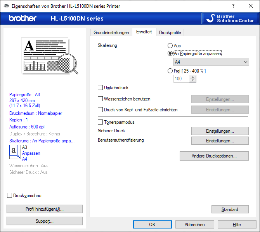Select An Papiergröße anpassen radio option
The width and height of the screenshot is (260, 232).
click(170, 54)
